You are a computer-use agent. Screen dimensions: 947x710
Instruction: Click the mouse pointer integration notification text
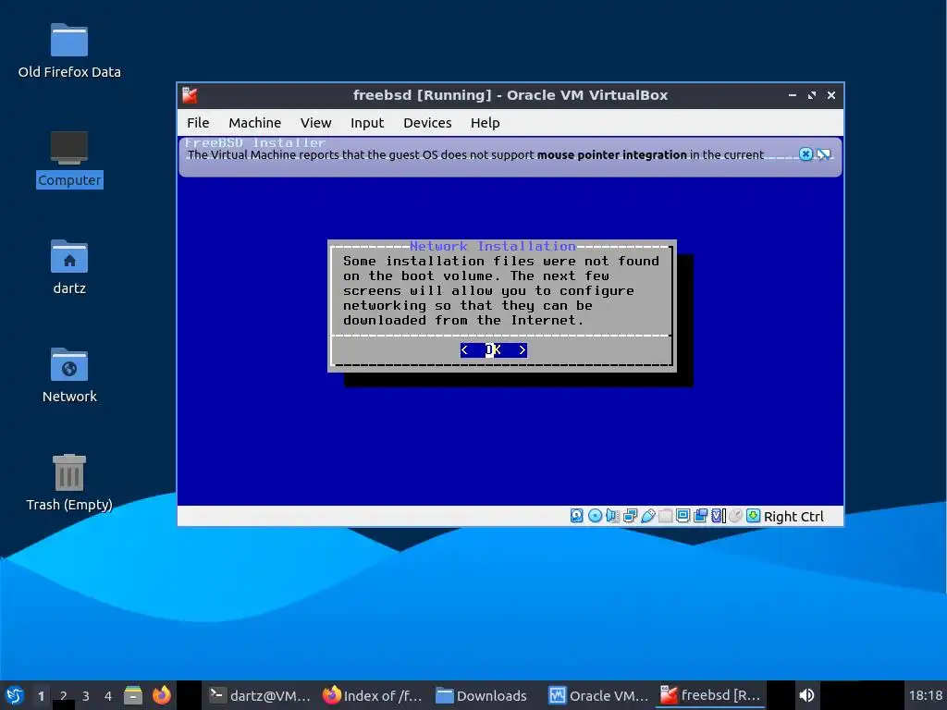(475, 154)
